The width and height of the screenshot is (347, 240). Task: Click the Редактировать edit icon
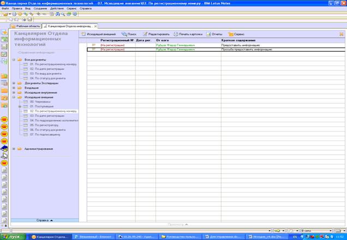click(x=145, y=34)
